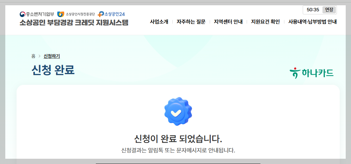Image resolution: width=351 pixels, height=164 pixels.
Task: Click the 신청 완료 page heading
Action: click(53, 70)
